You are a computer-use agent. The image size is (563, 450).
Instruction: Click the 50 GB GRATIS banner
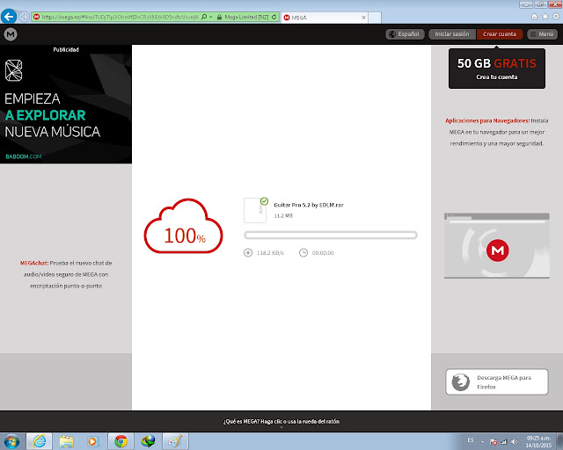(496, 69)
